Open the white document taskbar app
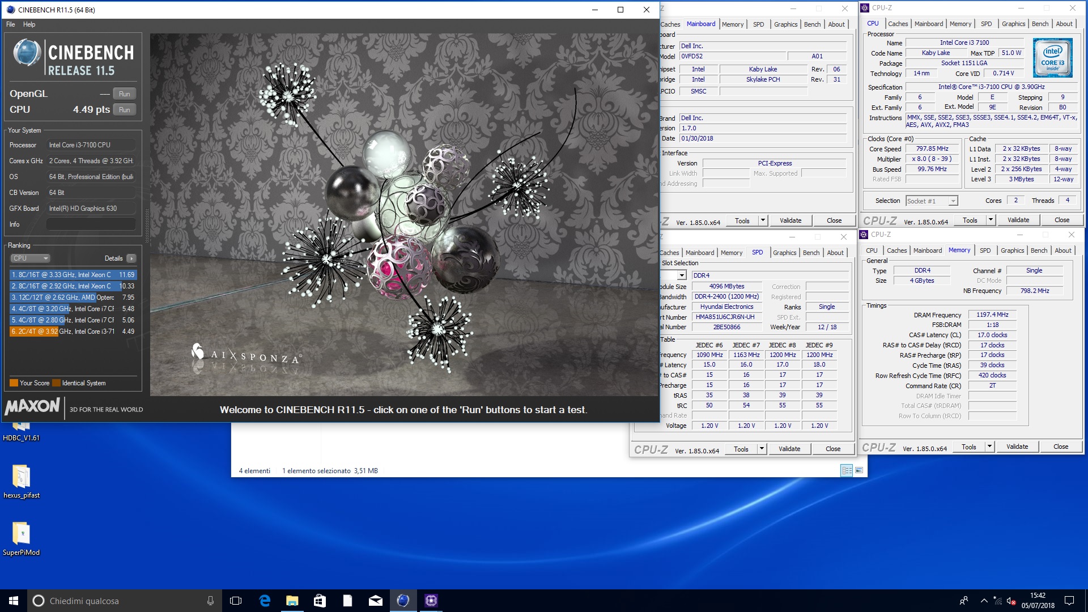This screenshot has height=612, width=1088. coord(347,601)
